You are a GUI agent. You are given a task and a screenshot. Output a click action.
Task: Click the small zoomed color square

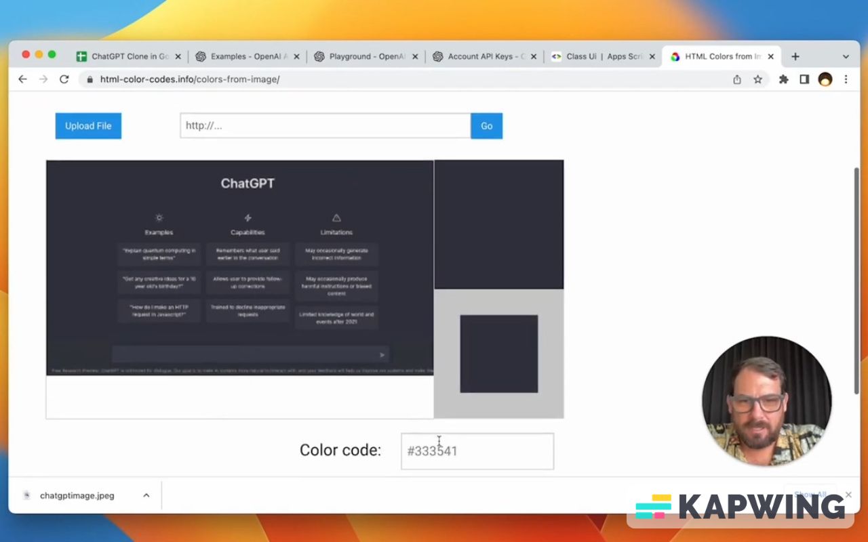[x=499, y=354]
